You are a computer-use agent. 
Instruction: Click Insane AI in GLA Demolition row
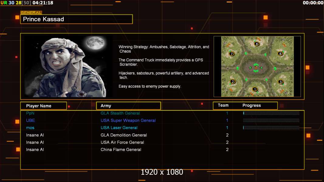point(35,135)
